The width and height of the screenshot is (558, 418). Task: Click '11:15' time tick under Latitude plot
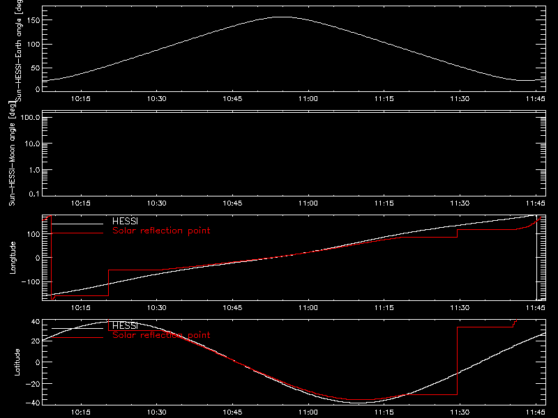pos(384,412)
